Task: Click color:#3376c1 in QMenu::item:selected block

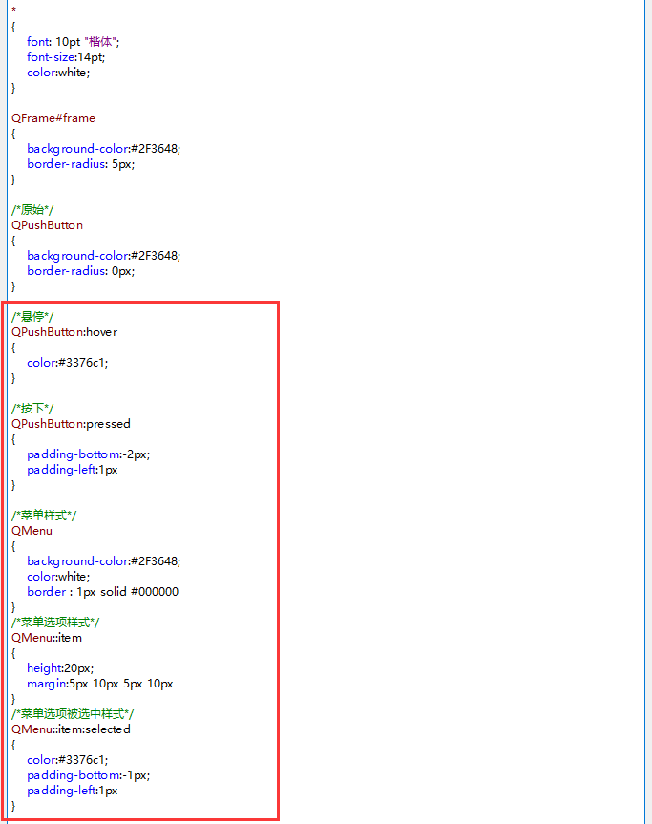Action: tap(67, 760)
